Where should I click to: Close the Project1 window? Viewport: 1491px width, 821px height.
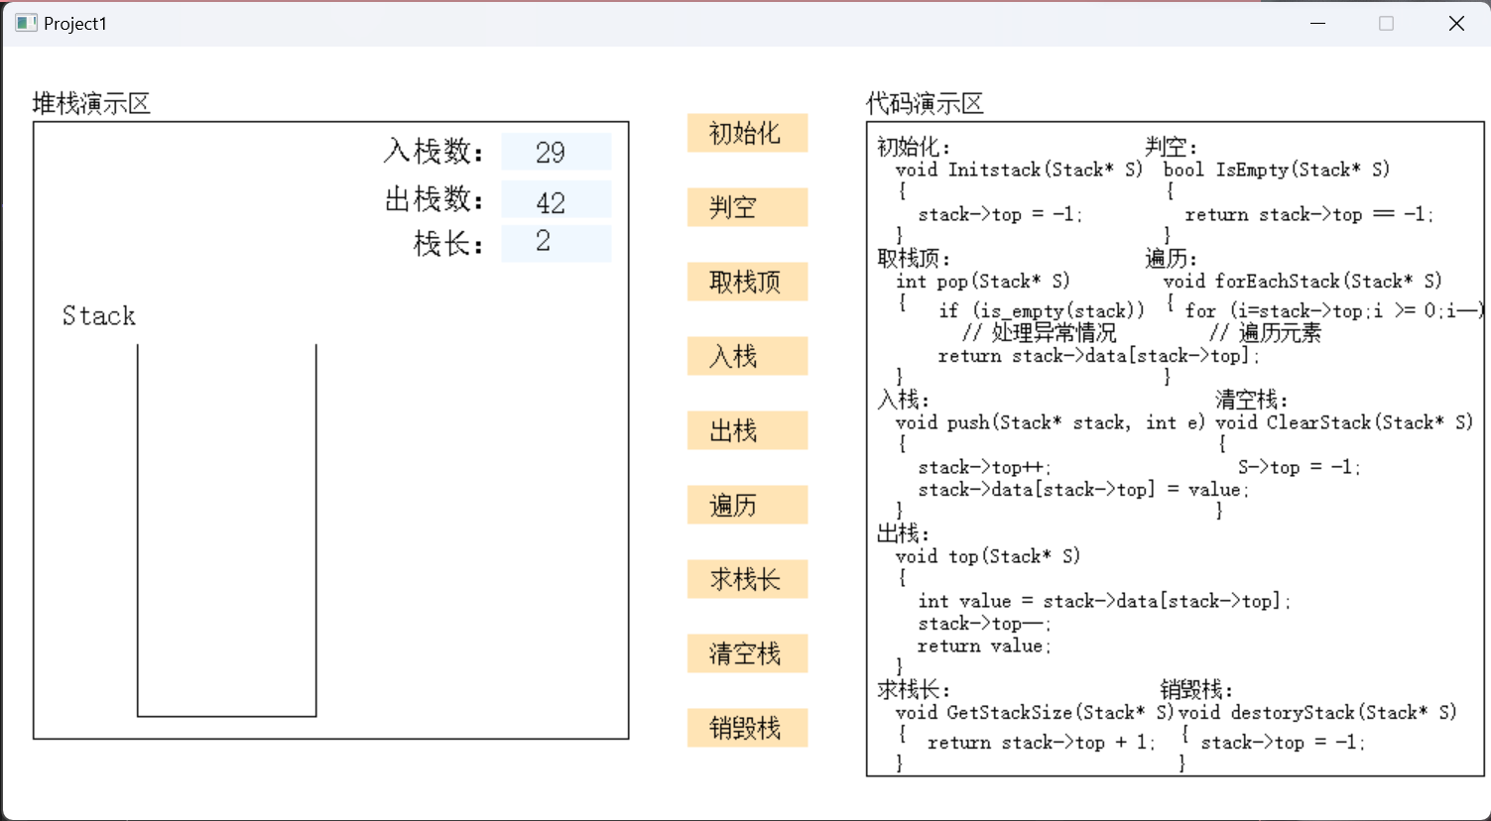pos(1456,23)
